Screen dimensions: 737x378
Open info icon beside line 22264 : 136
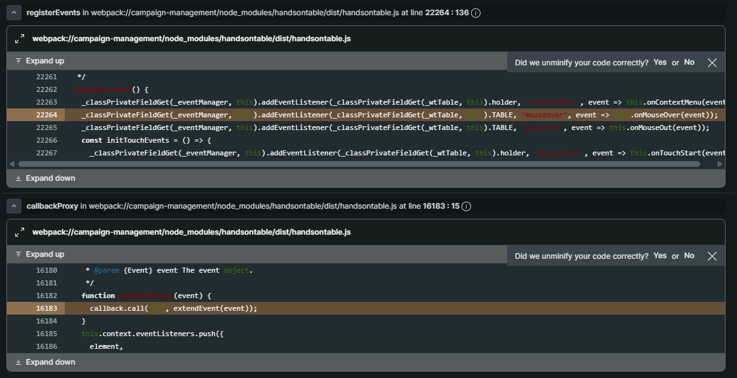(x=475, y=13)
